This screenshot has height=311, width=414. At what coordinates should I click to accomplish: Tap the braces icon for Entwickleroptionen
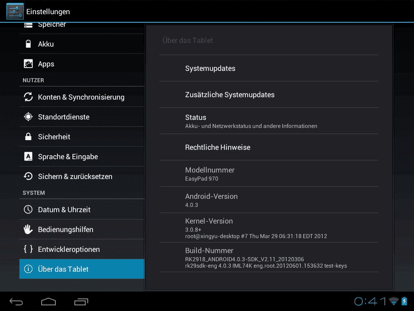(28, 249)
